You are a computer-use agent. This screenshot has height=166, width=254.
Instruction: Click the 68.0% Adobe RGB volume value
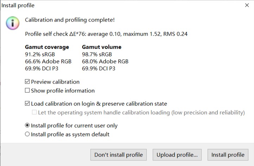(105, 61)
